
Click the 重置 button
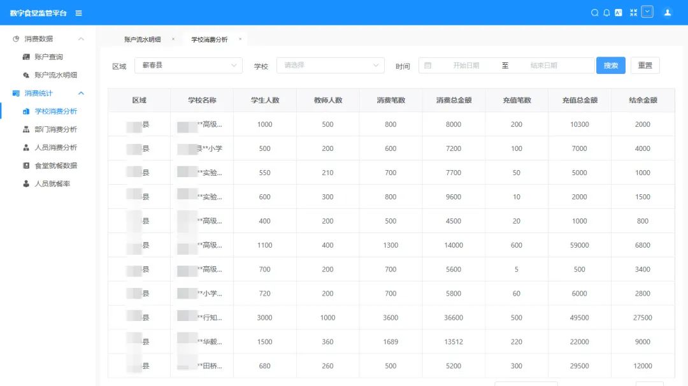645,66
